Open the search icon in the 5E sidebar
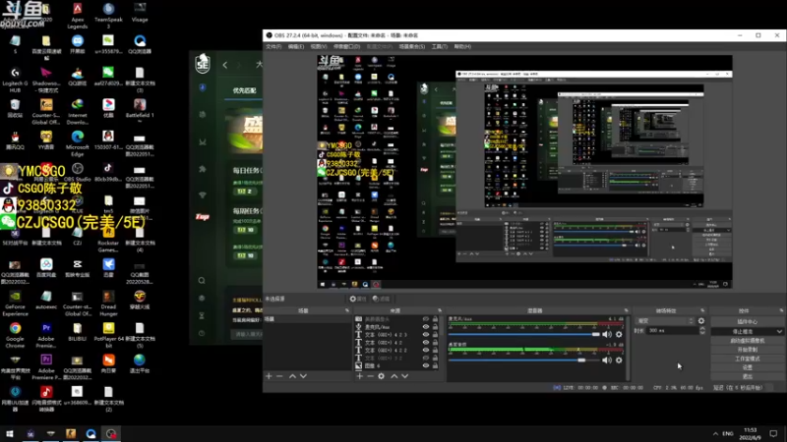 pyautogui.click(x=202, y=281)
